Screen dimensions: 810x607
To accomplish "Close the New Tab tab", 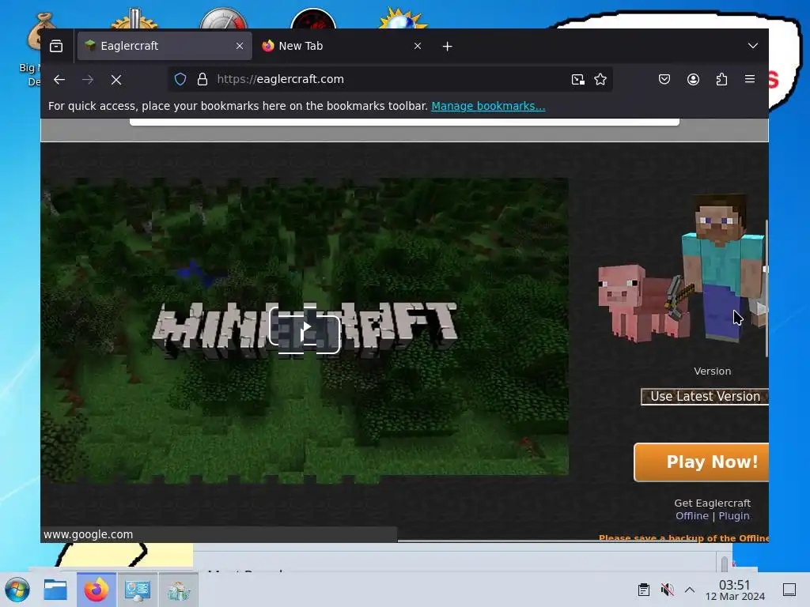I will pos(418,46).
